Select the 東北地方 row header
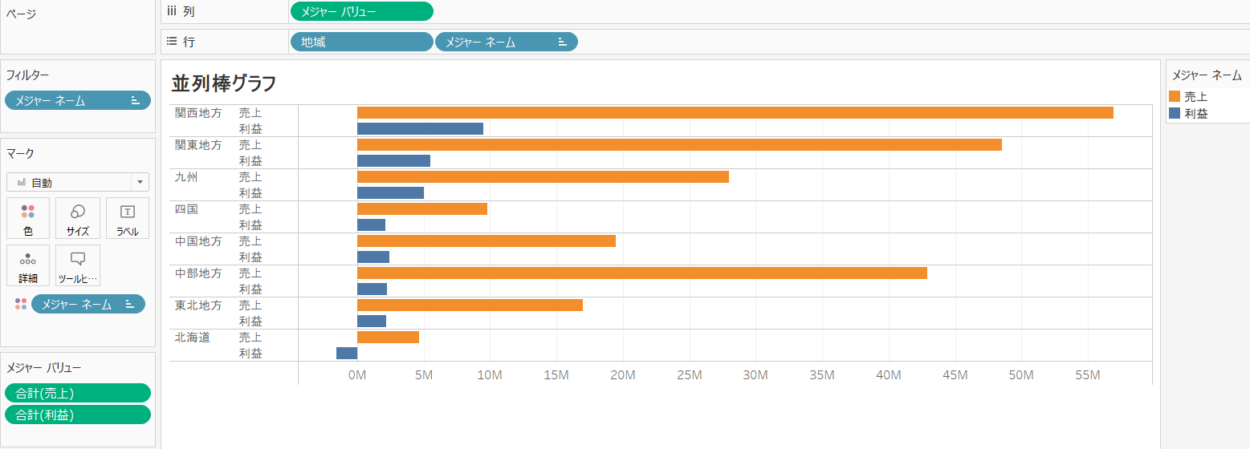This screenshot has width=1250, height=449. pos(198,305)
